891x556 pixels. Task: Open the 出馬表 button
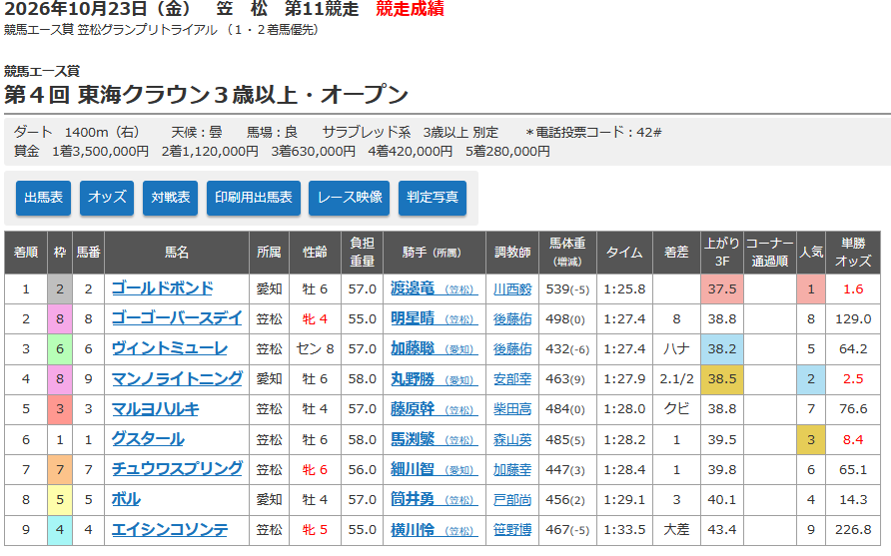point(43,198)
